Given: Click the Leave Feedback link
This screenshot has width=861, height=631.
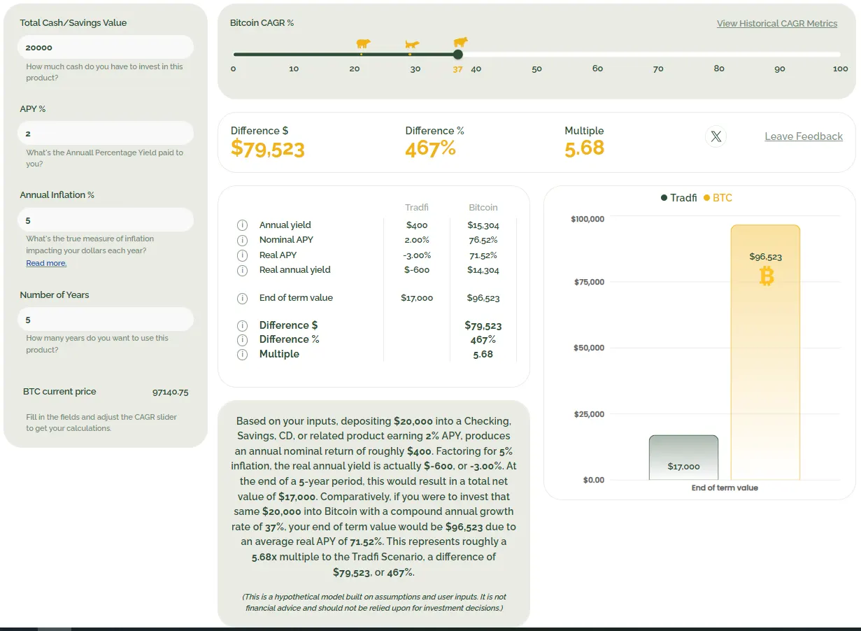Looking at the screenshot, I should [x=804, y=136].
